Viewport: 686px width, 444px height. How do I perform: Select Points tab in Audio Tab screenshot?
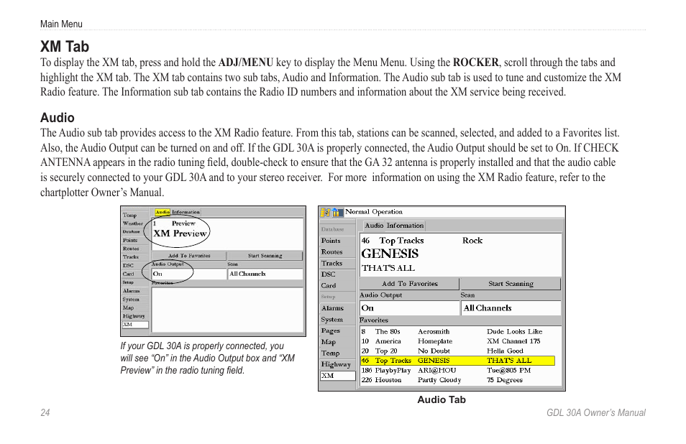(337, 241)
